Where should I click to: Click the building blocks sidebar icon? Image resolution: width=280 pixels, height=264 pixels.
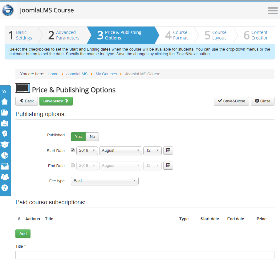tap(5, 123)
